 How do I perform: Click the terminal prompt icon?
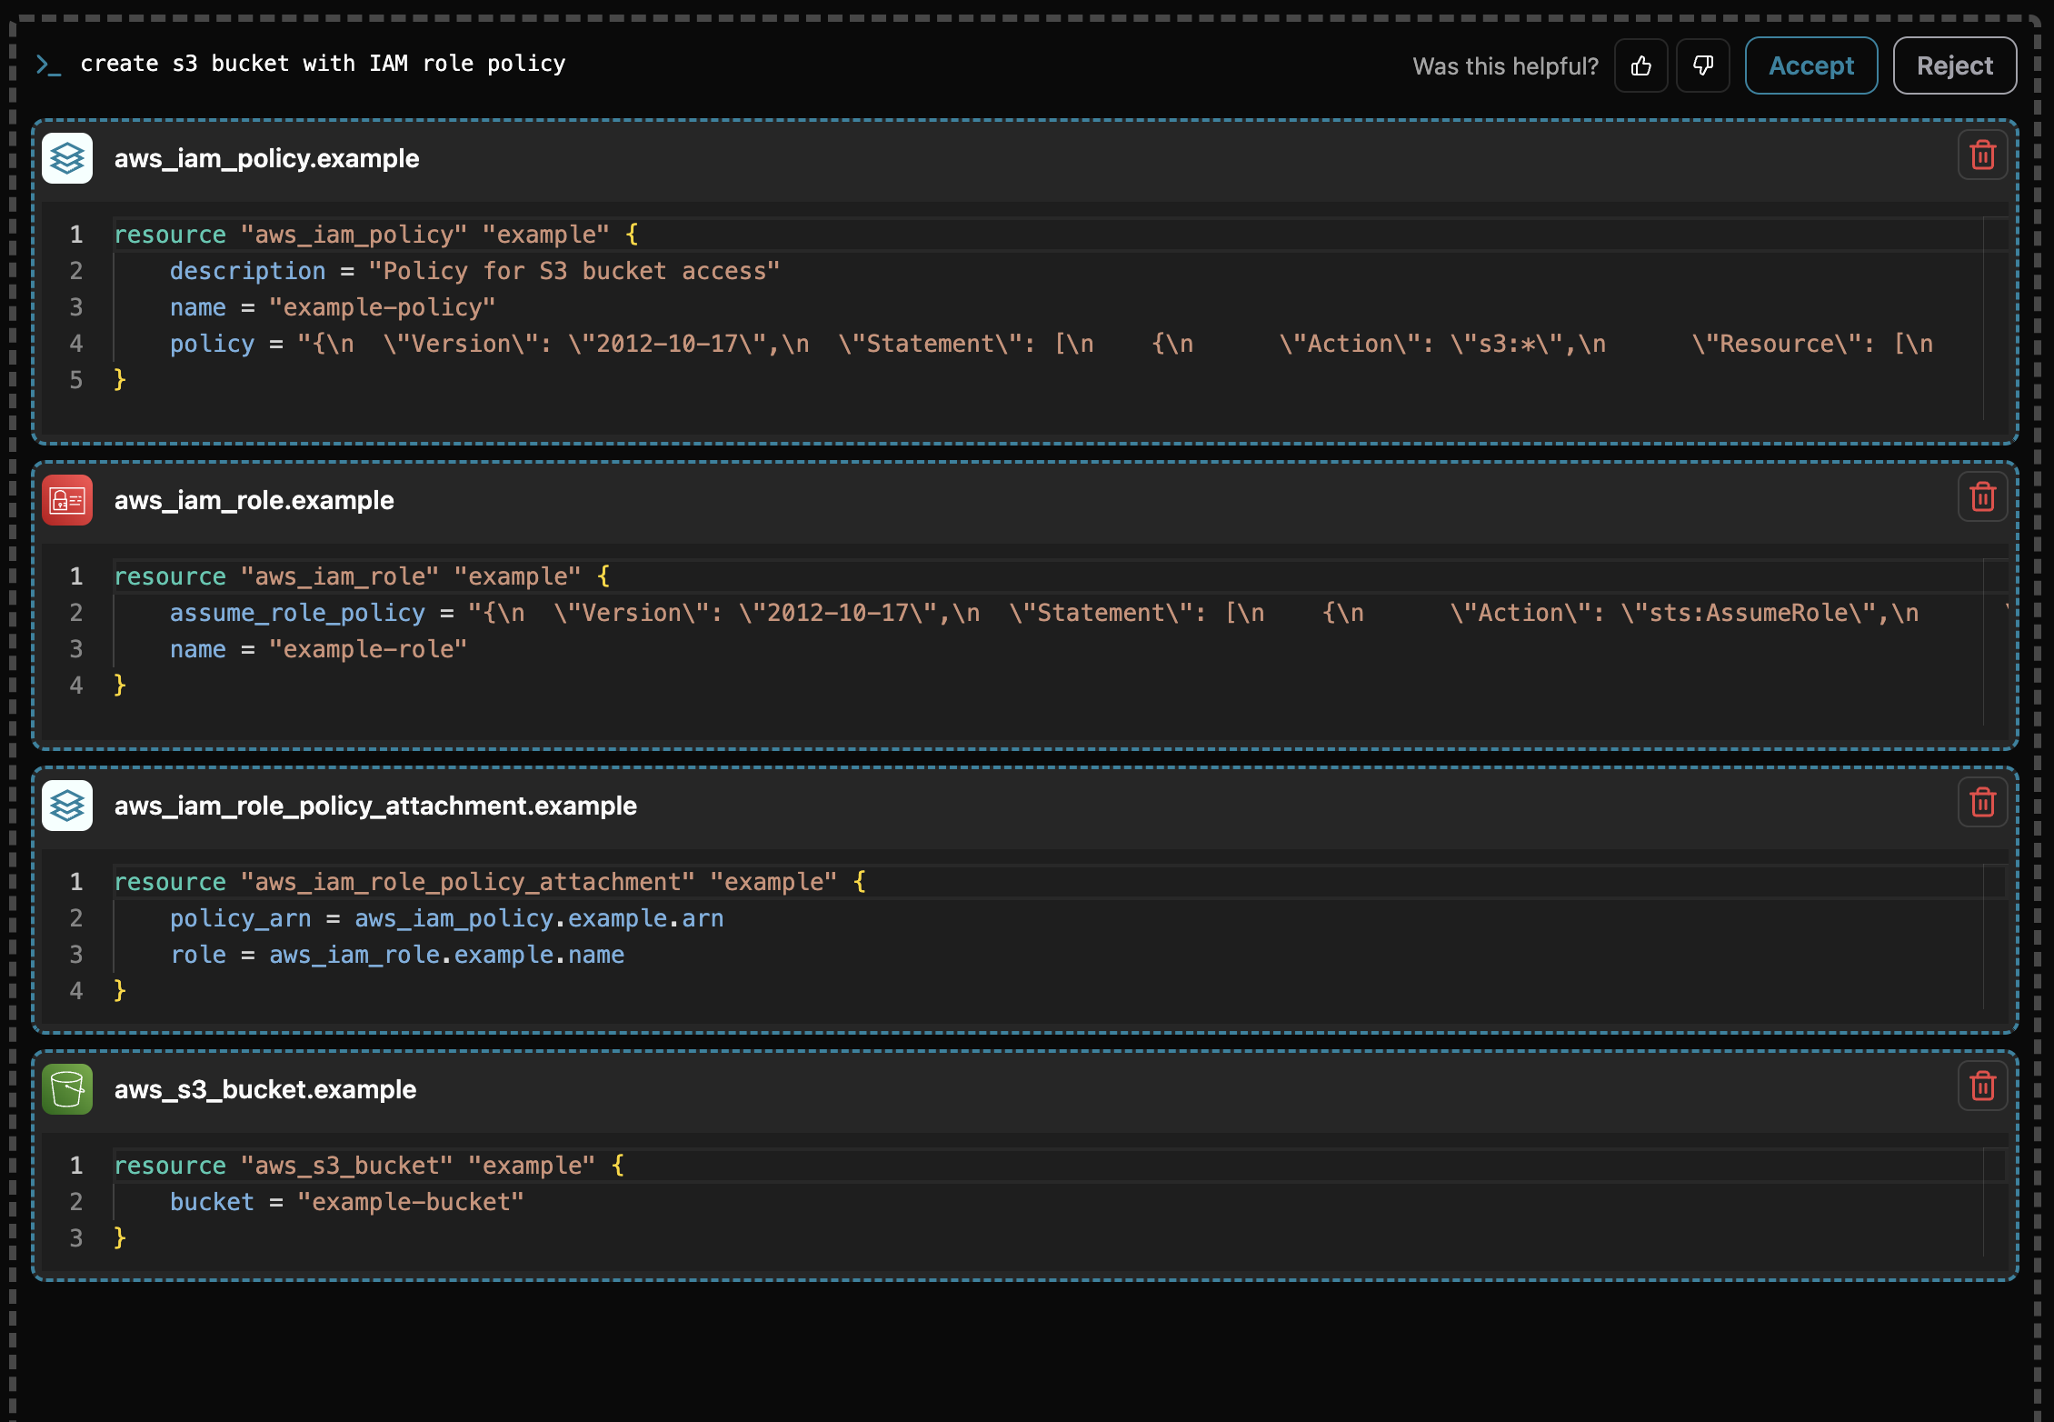[x=48, y=65]
